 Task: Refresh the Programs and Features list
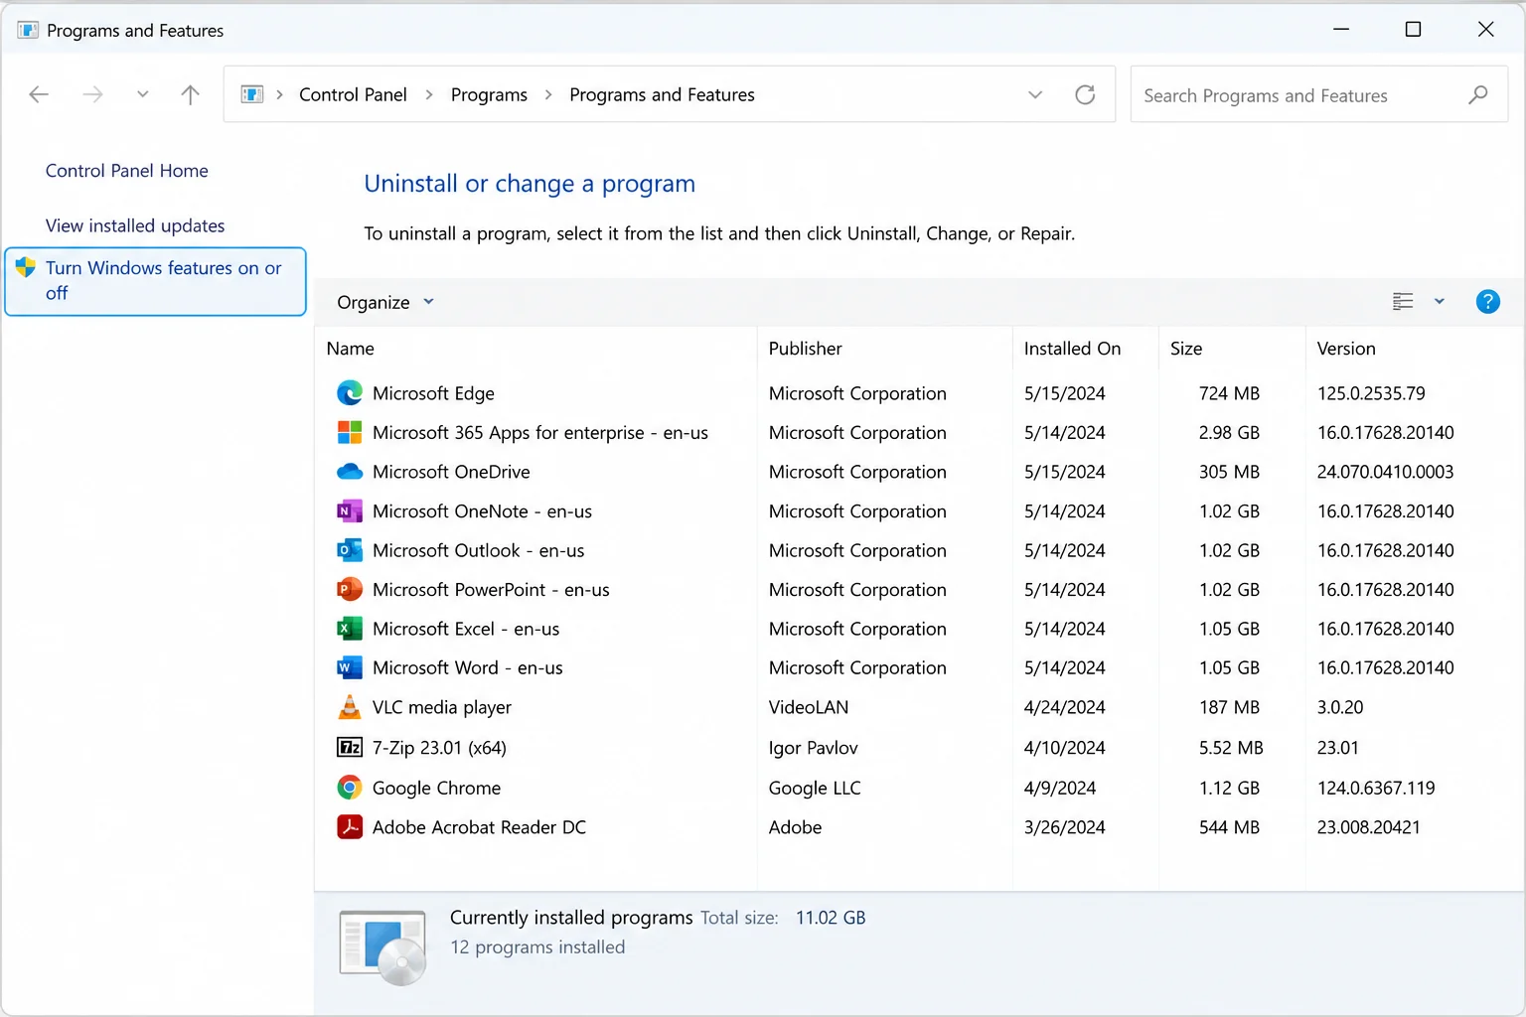[x=1085, y=94]
